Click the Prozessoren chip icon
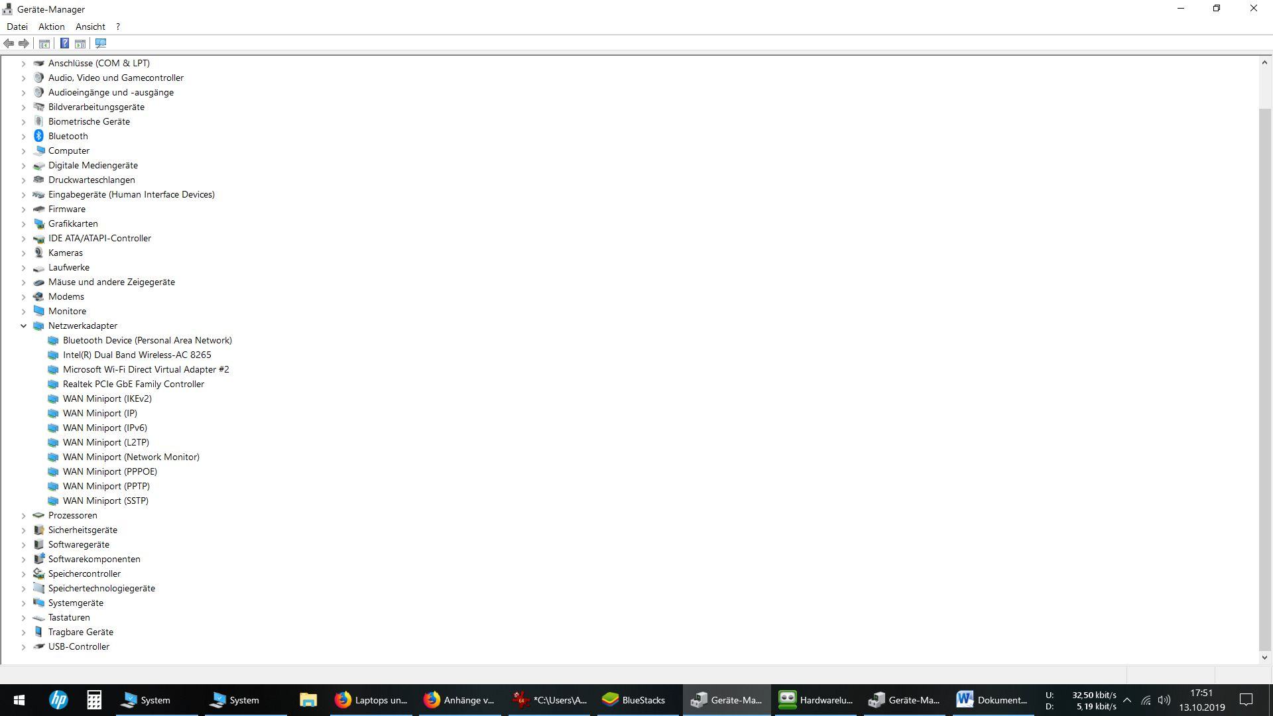 click(38, 515)
